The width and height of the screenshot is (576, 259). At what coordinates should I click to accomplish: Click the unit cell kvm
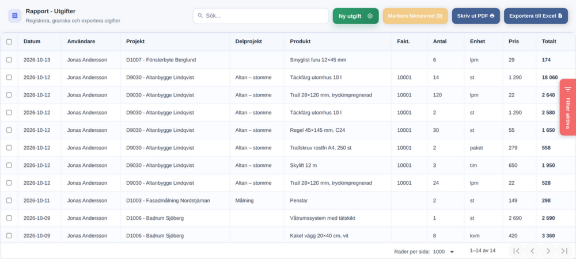pos(475,236)
